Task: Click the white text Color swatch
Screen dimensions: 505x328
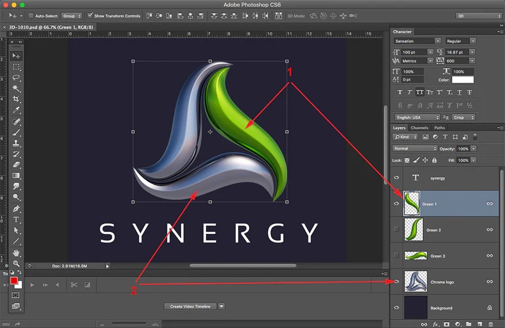Action: [463, 80]
